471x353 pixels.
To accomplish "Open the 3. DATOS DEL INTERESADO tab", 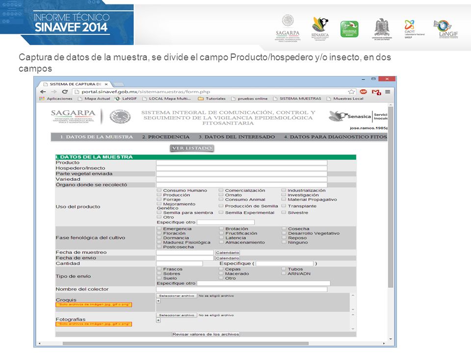I will tap(236, 137).
